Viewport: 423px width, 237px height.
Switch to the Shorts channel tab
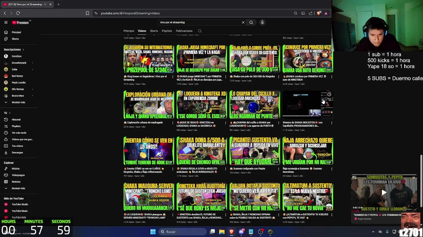click(154, 31)
